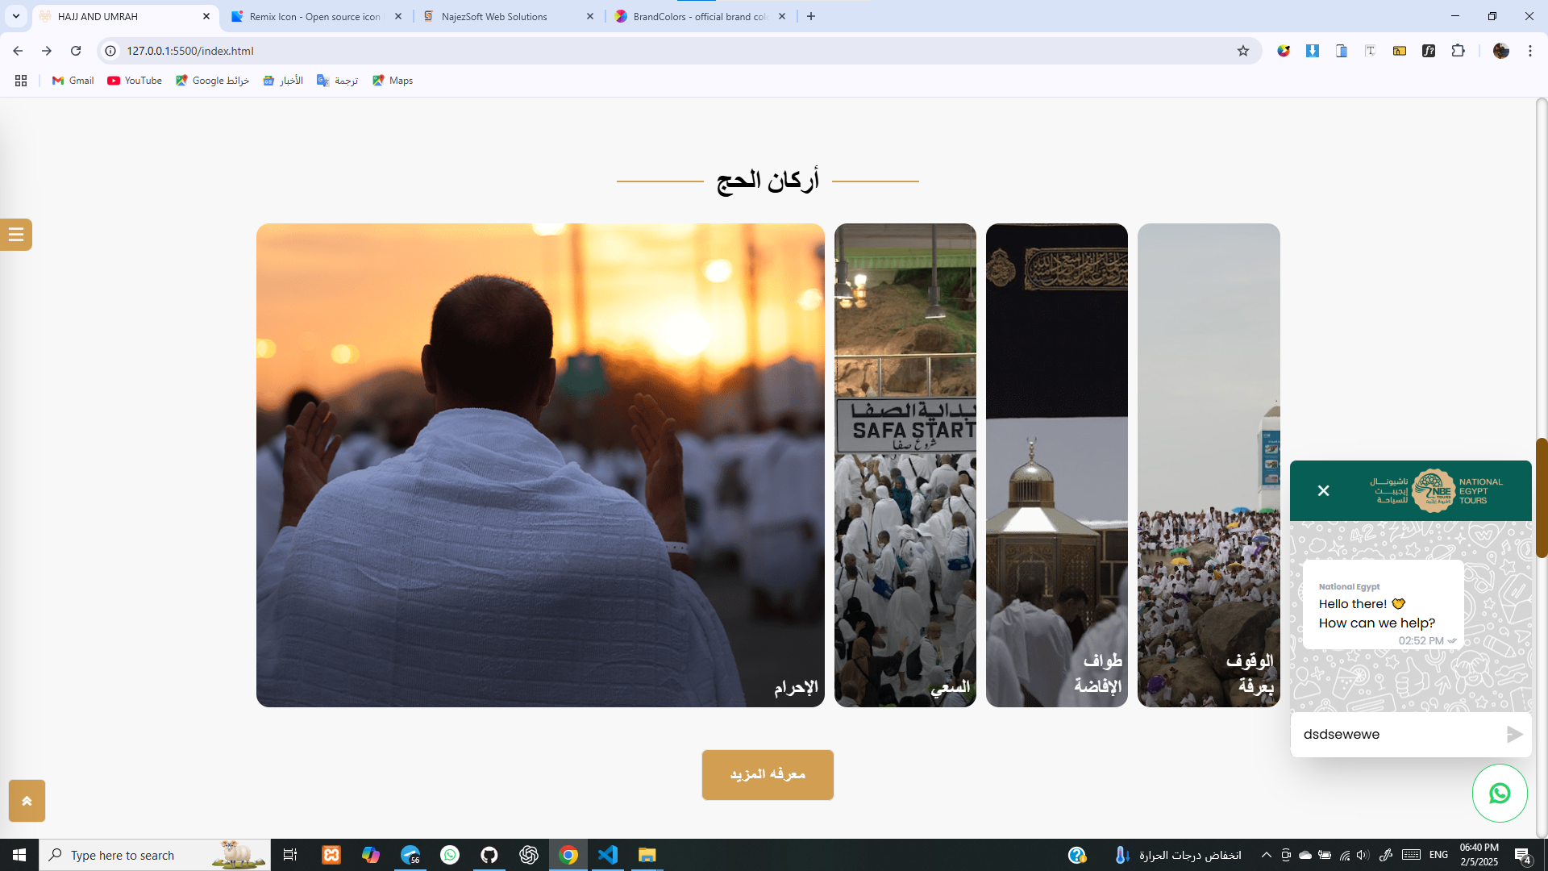This screenshot has width=1548, height=871.
Task: Open the tab search dropdown
Action: (x=16, y=16)
